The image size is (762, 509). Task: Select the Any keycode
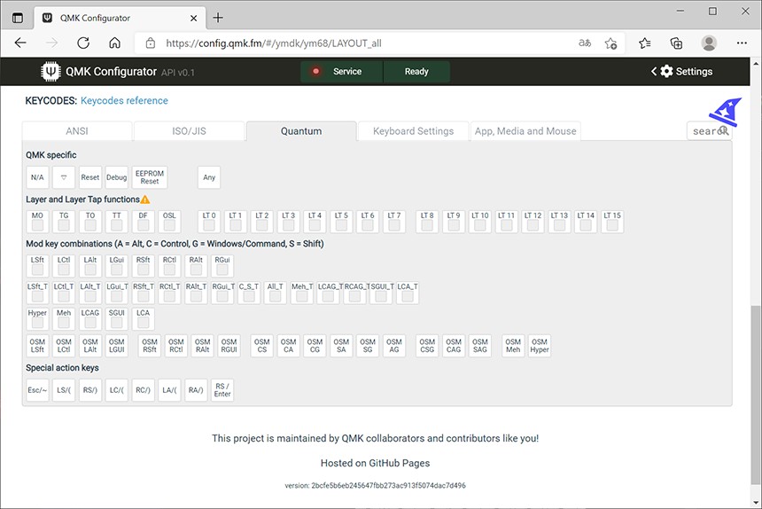click(209, 177)
